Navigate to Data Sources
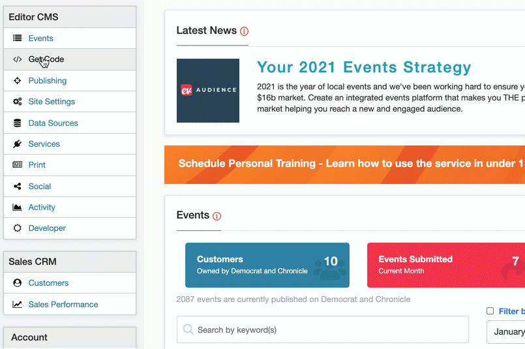Viewport: 525px width, 349px height. [x=70, y=123]
